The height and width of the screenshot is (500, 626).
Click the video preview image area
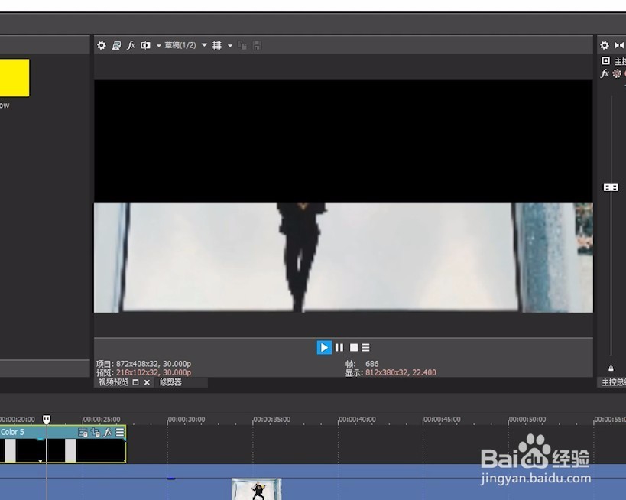click(x=343, y=196)
